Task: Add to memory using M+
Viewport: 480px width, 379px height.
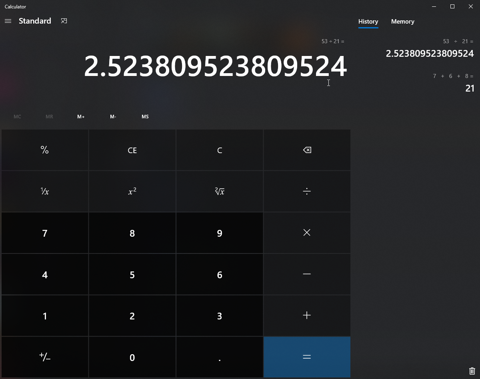Action: coord(81,117)
